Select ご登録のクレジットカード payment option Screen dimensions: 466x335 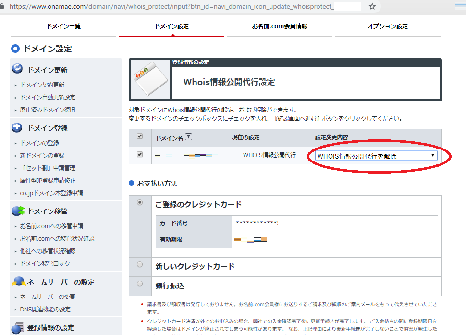coord(140,203)
